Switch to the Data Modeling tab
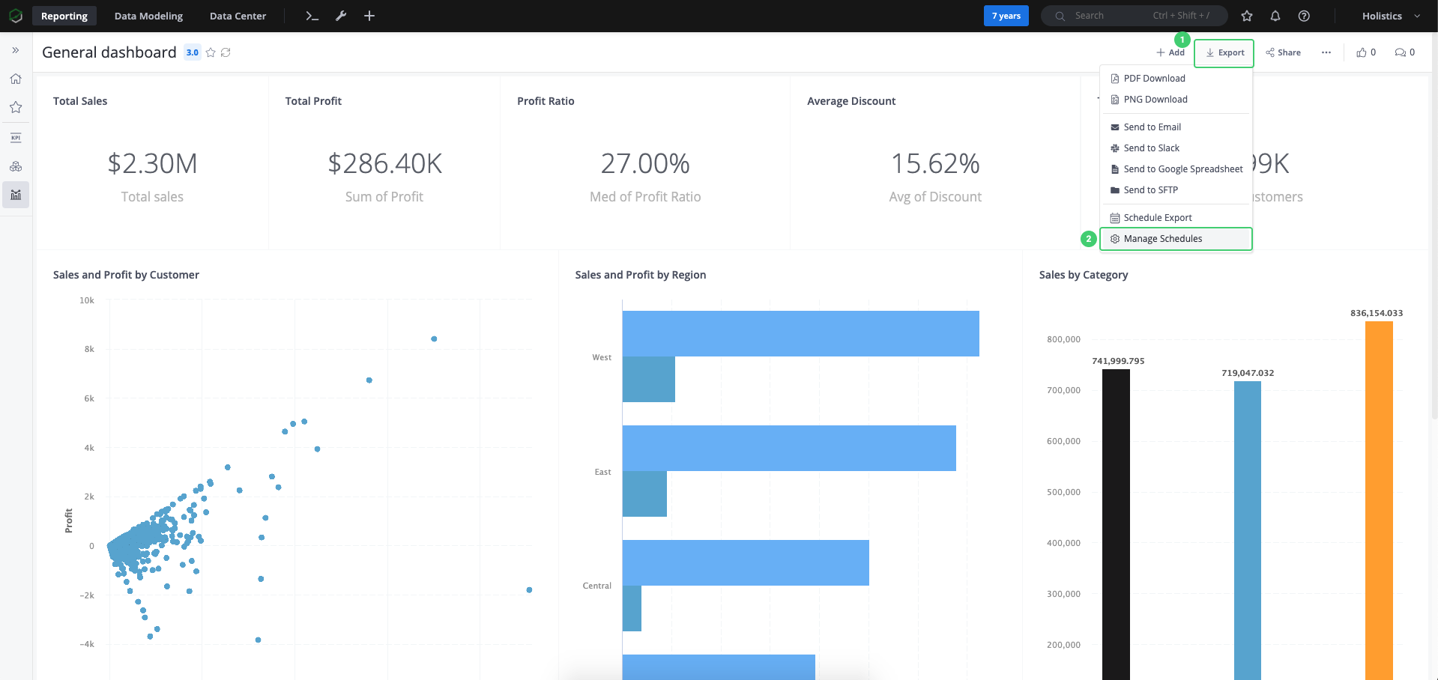Image resolution: width=1438 pixels, height=680 pixels. point(148,16)
